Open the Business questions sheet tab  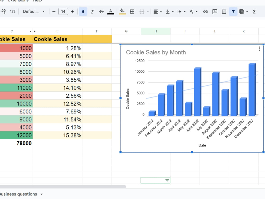point(18,194)
